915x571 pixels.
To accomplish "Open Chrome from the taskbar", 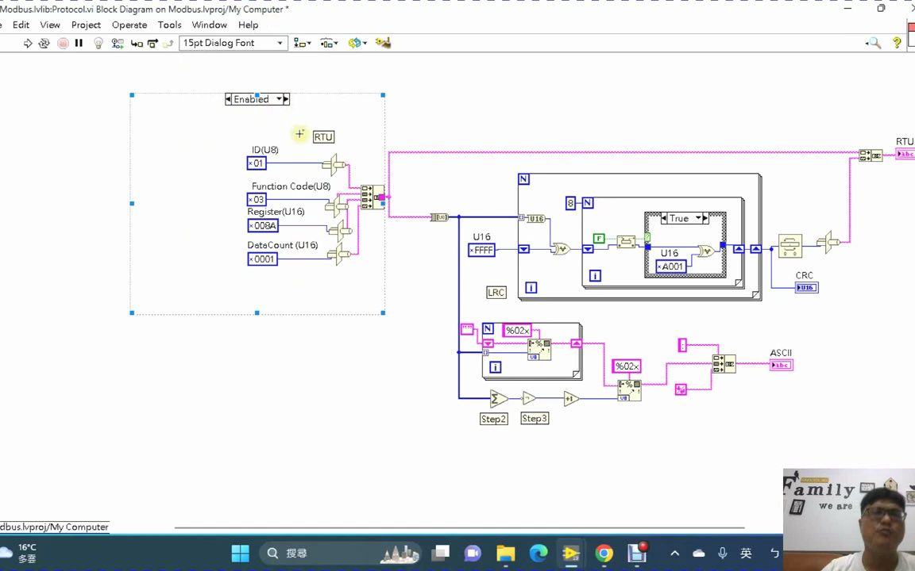I will tap(604, 553).
